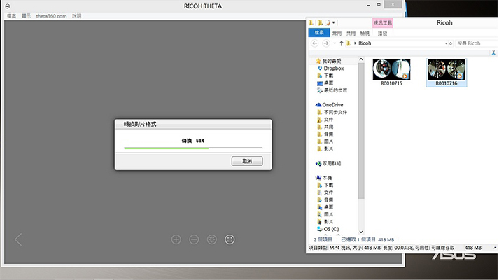This screenshot has width=504, height=280.
Task: Click the Explorer sidebar scrollbar thumb
Action: tap(361, 131)
